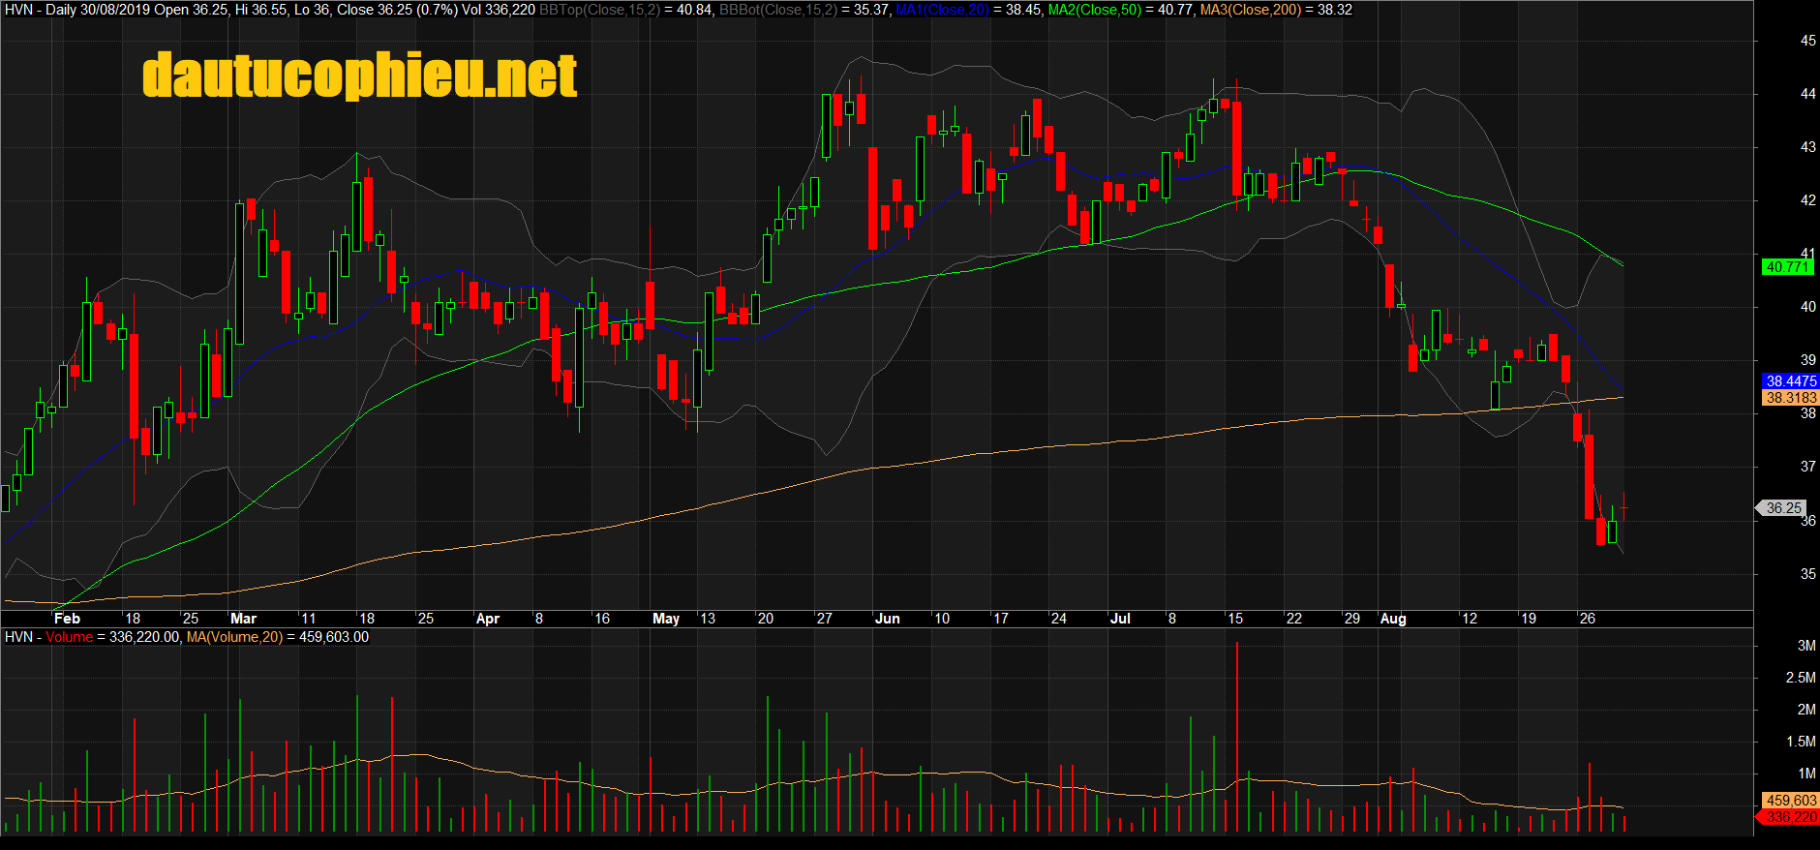Image resolution: width=1820 pixels, height=850 pixels.
Task: Click the 3M volume axis label
Action: (1806, 646)
